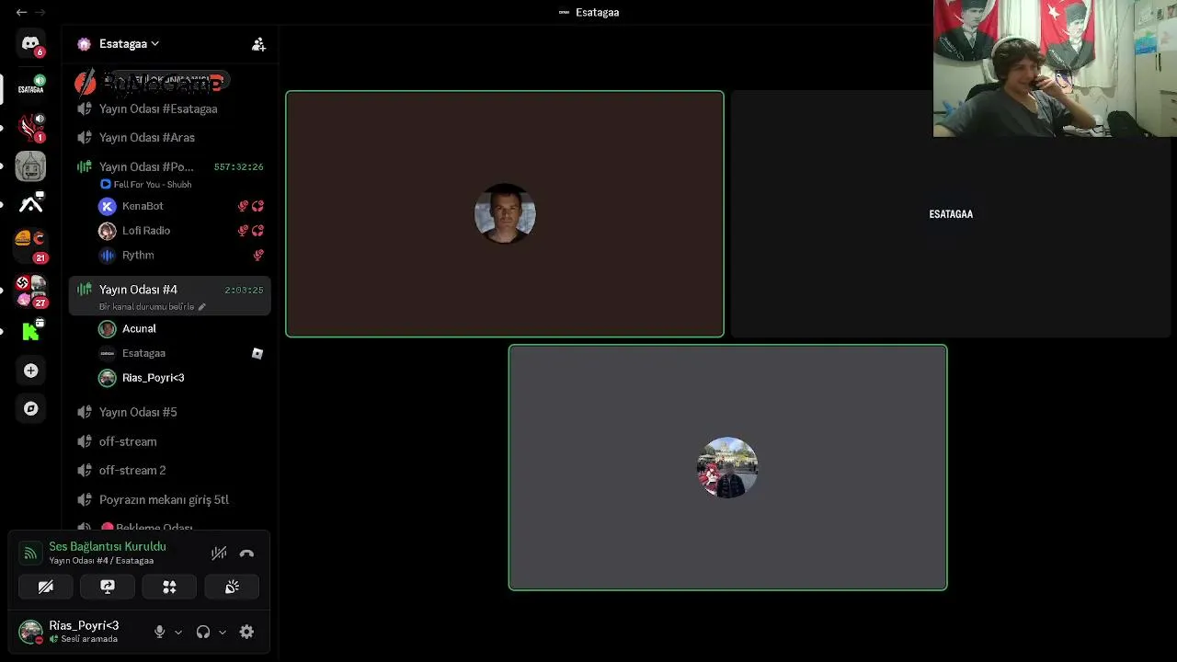Open the server folder with 21 badge
The image size is (1177, 662).
[x=30, y=245]
